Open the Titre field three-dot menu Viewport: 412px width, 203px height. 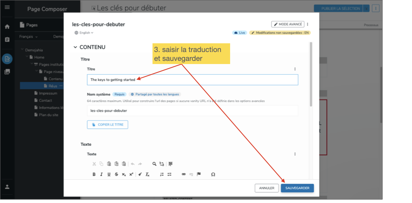[x=295, y=69]
